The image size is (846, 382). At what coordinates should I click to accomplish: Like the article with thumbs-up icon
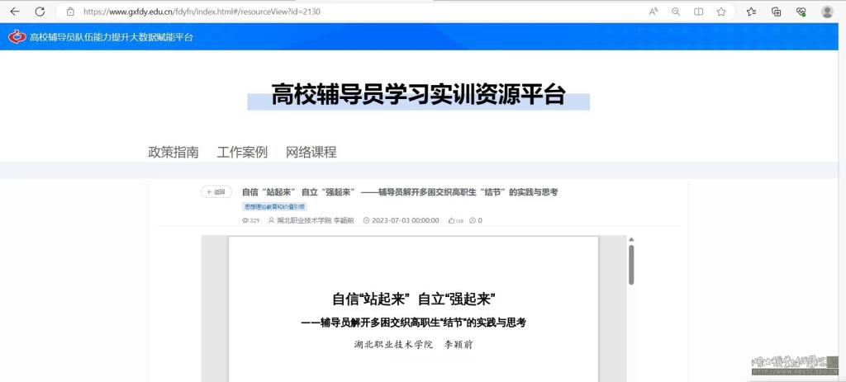[x=451, y=221]
